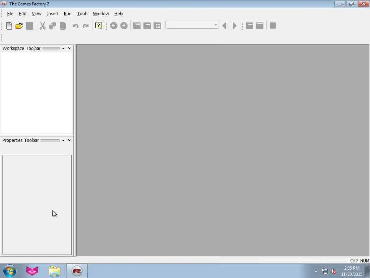Open the Contents help question-mark icon
The width and height of the screenshot is (370, 278).
point(99,26)
